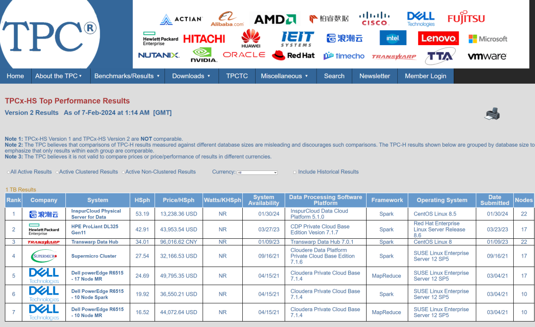Image resolution: width=535 pixels, height=327 pixels.
Task: Go to Member Login
Action: tap(426, 76)
